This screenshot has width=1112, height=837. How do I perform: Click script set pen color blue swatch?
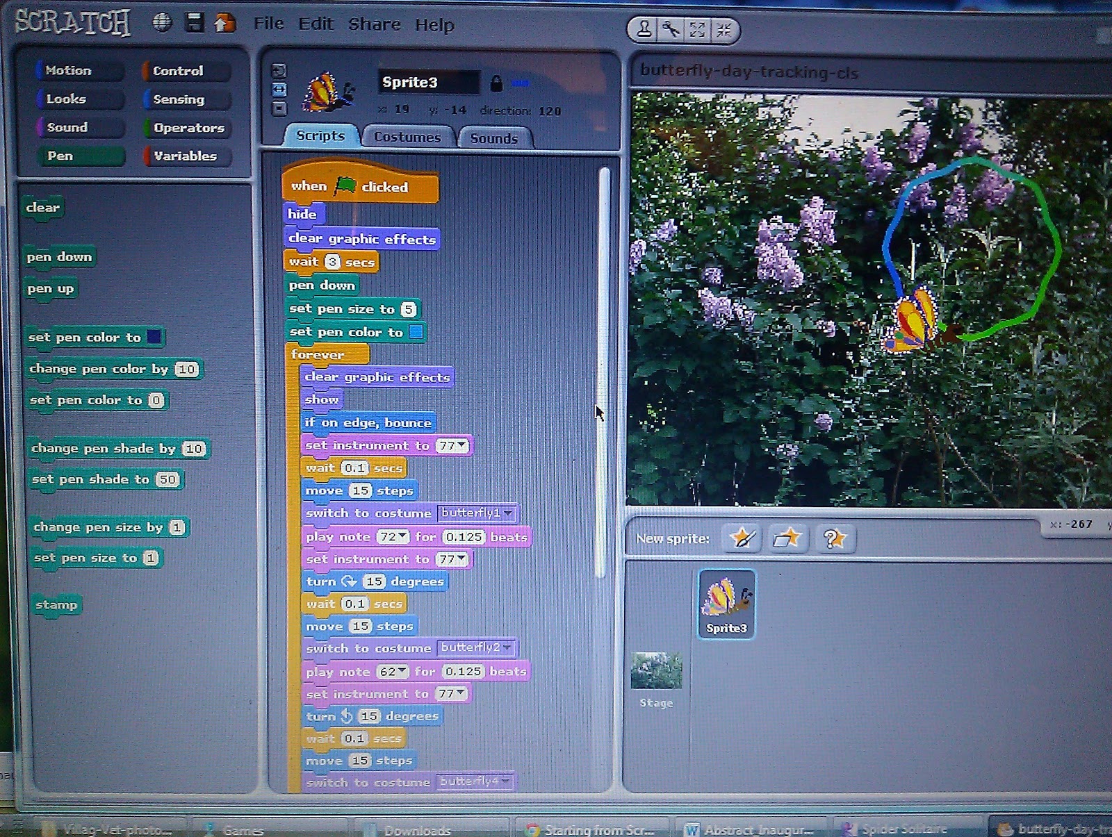point(416,332)
